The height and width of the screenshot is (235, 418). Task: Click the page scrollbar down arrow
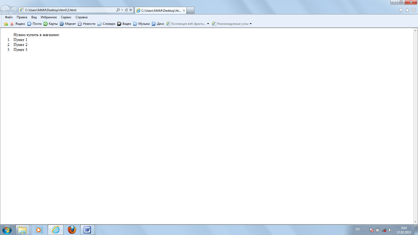(415, 222)
